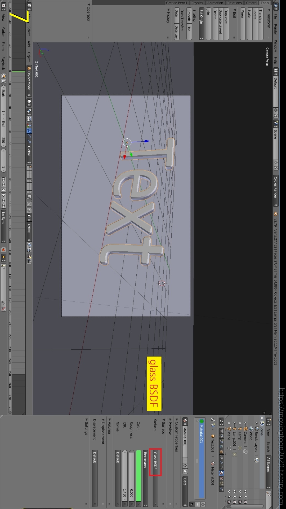286x509 pixels.
Task: Open the Window menu
Action: [x=275, y=46]
